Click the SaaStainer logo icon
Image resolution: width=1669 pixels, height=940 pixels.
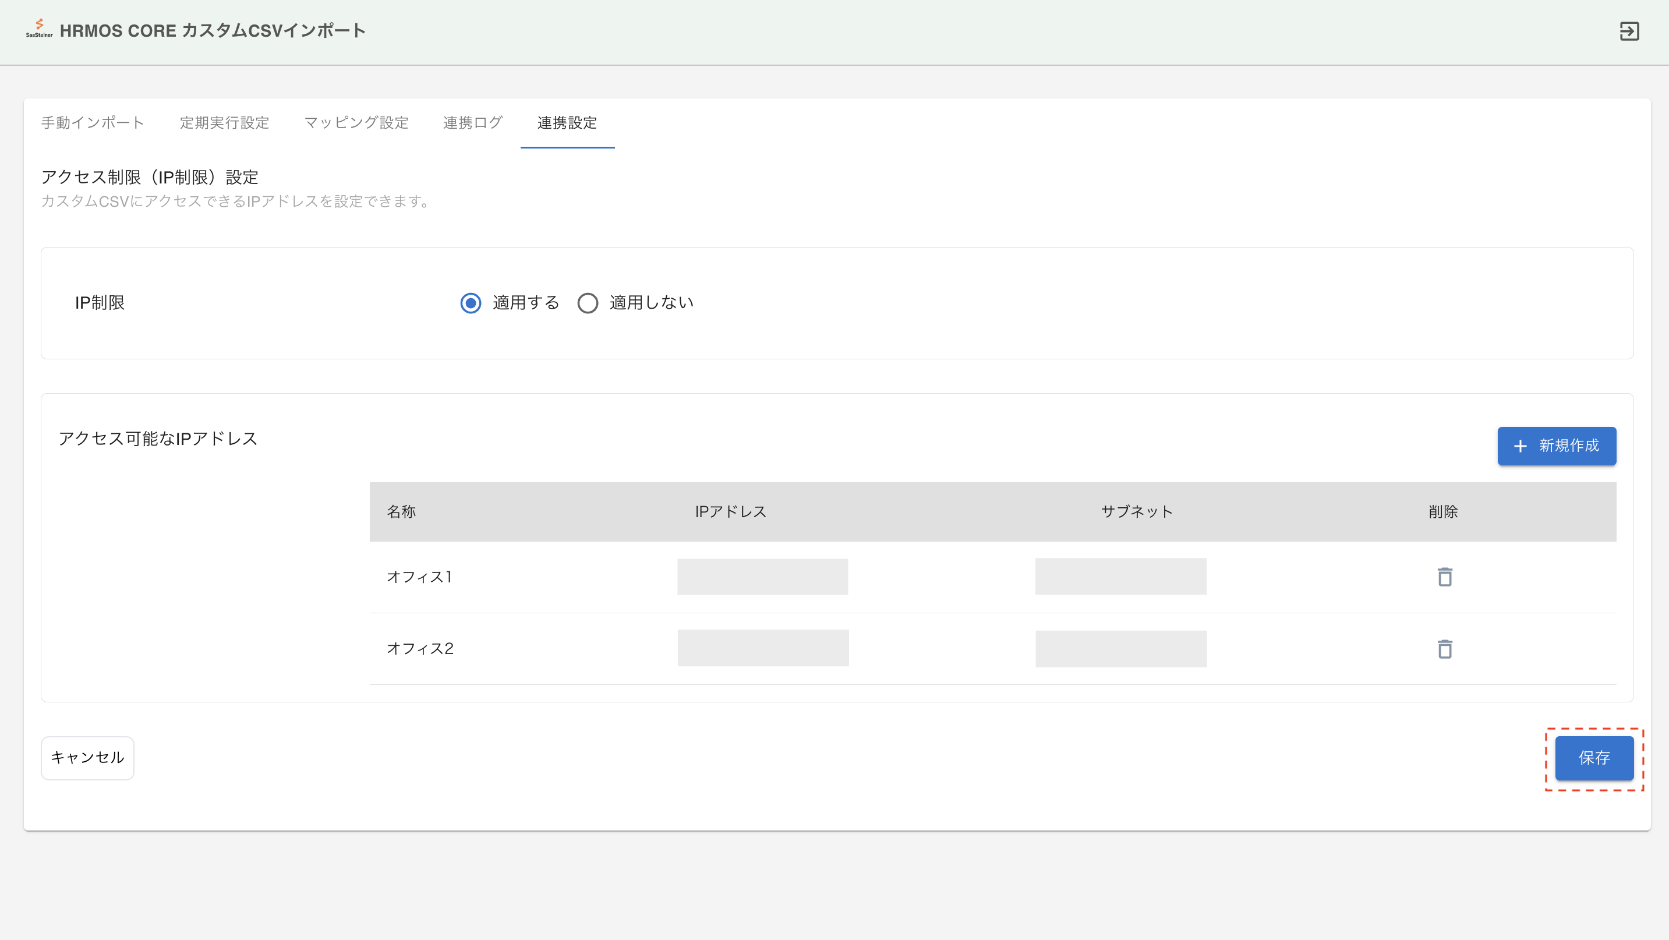[39, 27]
